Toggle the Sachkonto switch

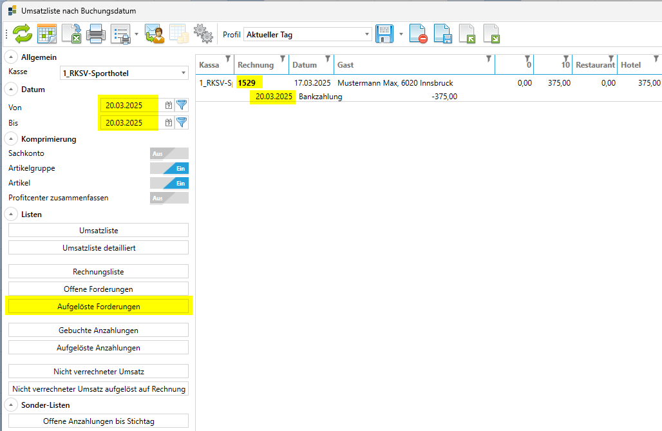coord(169,153)
